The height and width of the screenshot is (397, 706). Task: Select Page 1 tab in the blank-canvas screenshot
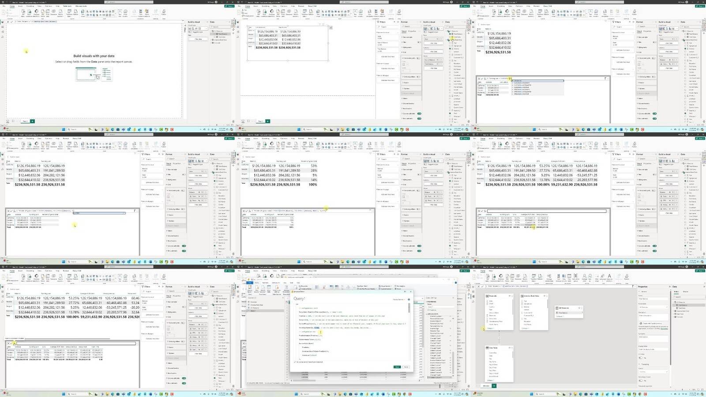pos(25,121)
